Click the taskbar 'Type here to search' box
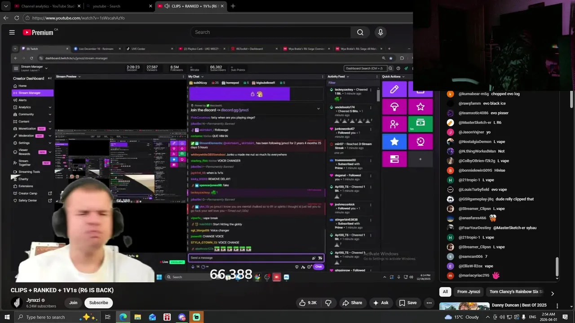The width and height of the screenshot is (575, 323). (57, 317)
